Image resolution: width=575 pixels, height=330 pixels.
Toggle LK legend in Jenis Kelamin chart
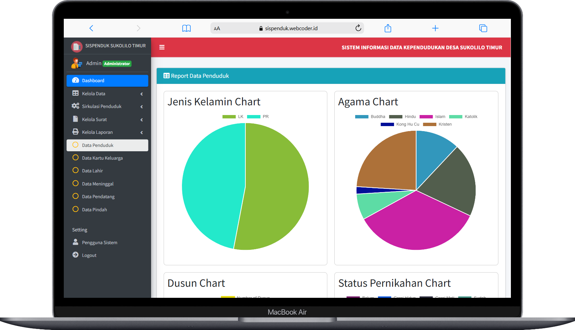coord(233,117)
